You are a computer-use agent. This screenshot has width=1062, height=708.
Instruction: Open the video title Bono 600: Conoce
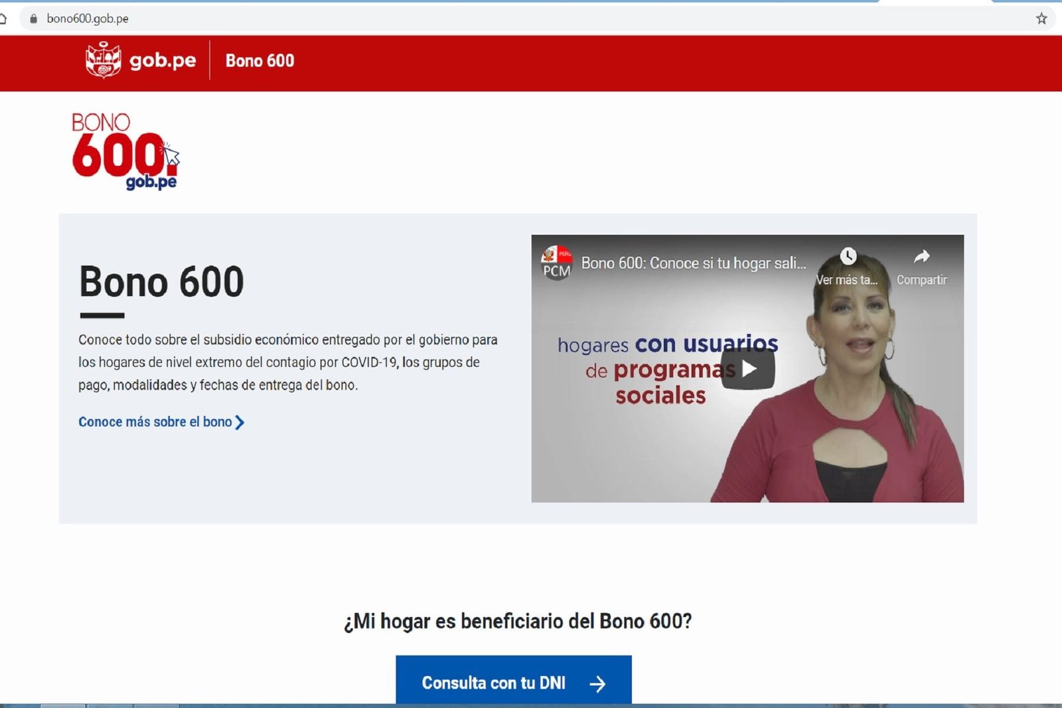tap(694, 263)
